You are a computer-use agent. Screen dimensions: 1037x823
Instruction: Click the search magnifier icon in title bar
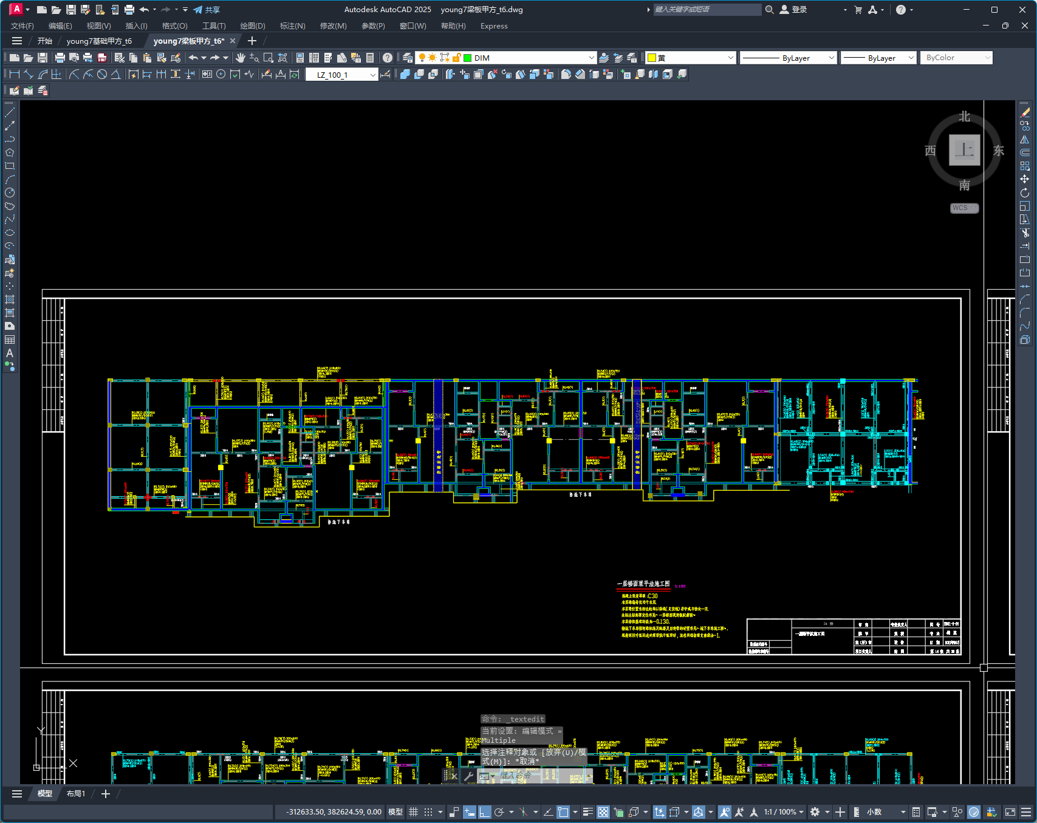point(770,10)
